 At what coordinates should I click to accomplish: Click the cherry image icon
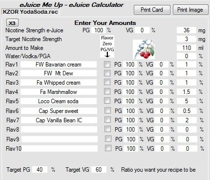click(144, 49)
